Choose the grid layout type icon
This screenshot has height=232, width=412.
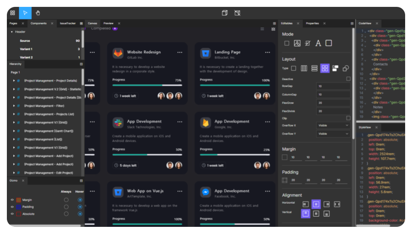325,68
